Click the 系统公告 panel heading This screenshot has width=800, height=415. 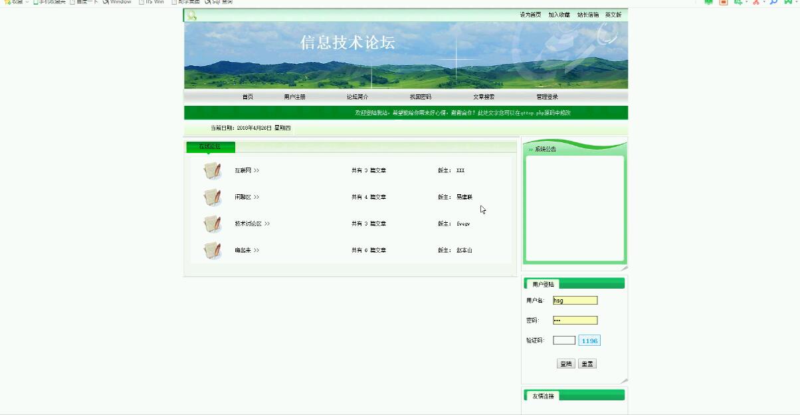click(546, 150)
